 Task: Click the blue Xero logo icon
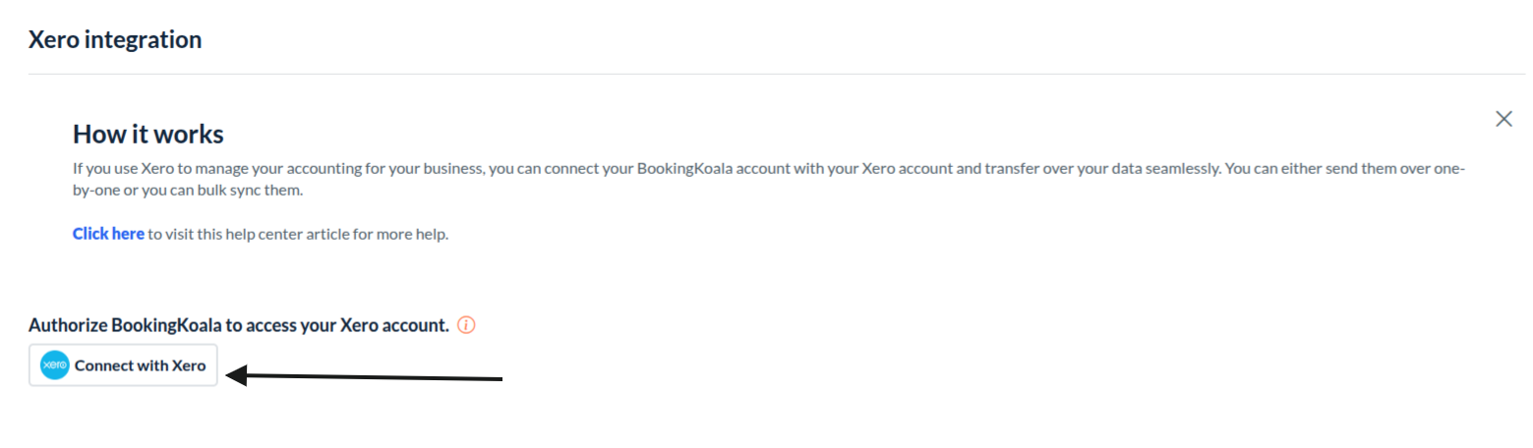pos(54,365)
